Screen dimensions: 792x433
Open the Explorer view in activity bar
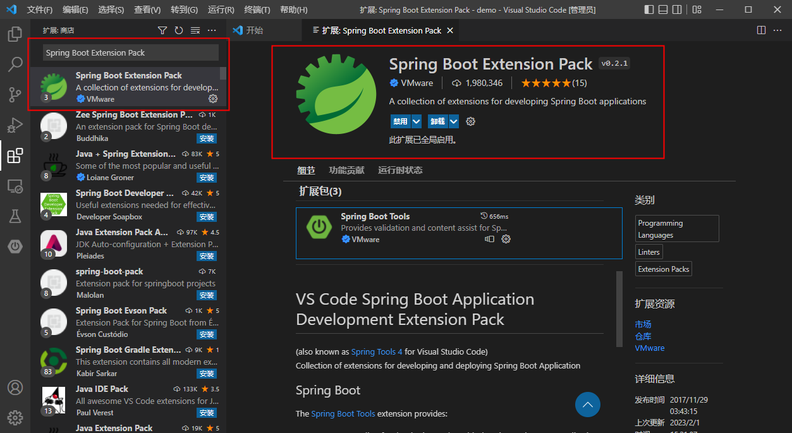[15, 34]
